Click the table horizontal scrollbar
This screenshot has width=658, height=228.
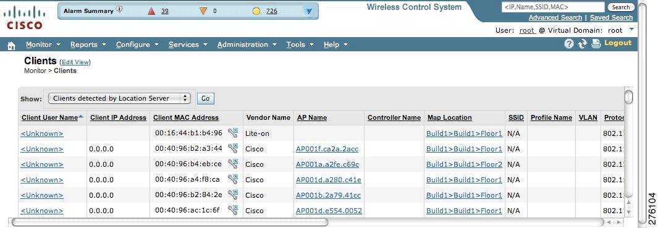pyautogui.click(x=169, y=222)
